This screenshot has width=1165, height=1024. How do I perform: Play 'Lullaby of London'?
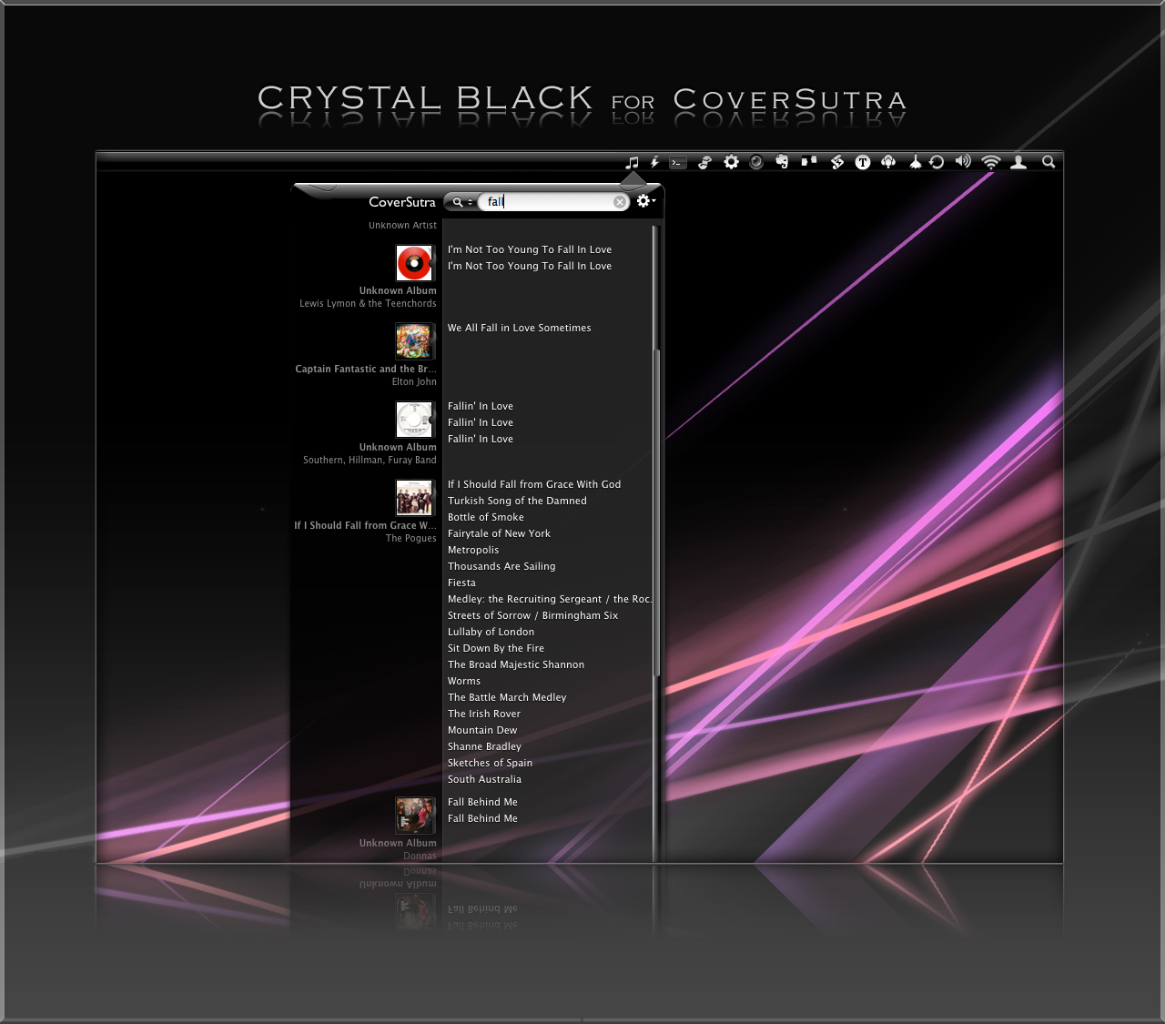[491, 632]
